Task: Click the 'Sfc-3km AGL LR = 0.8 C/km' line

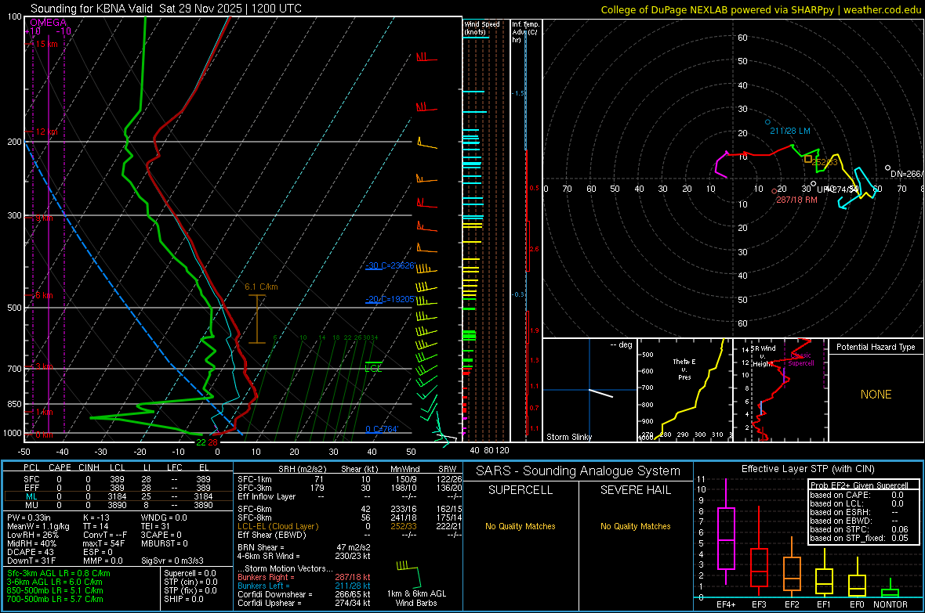Action: point(59,573)
